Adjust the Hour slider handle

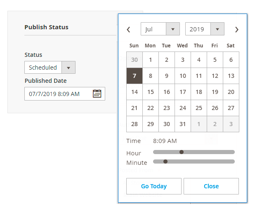click(182, 152)
